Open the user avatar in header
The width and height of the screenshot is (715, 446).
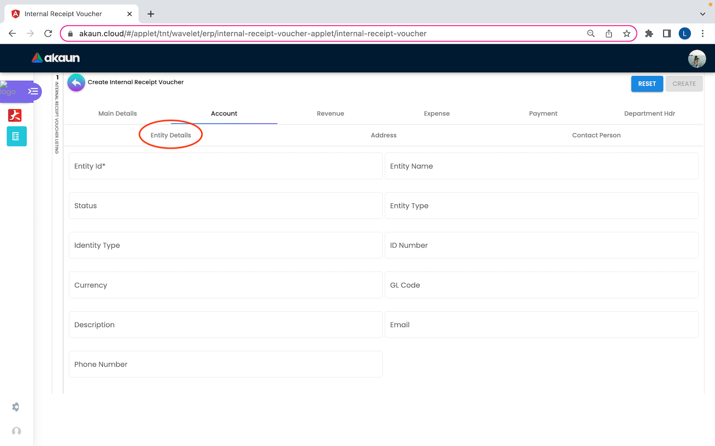click(697, 58)
